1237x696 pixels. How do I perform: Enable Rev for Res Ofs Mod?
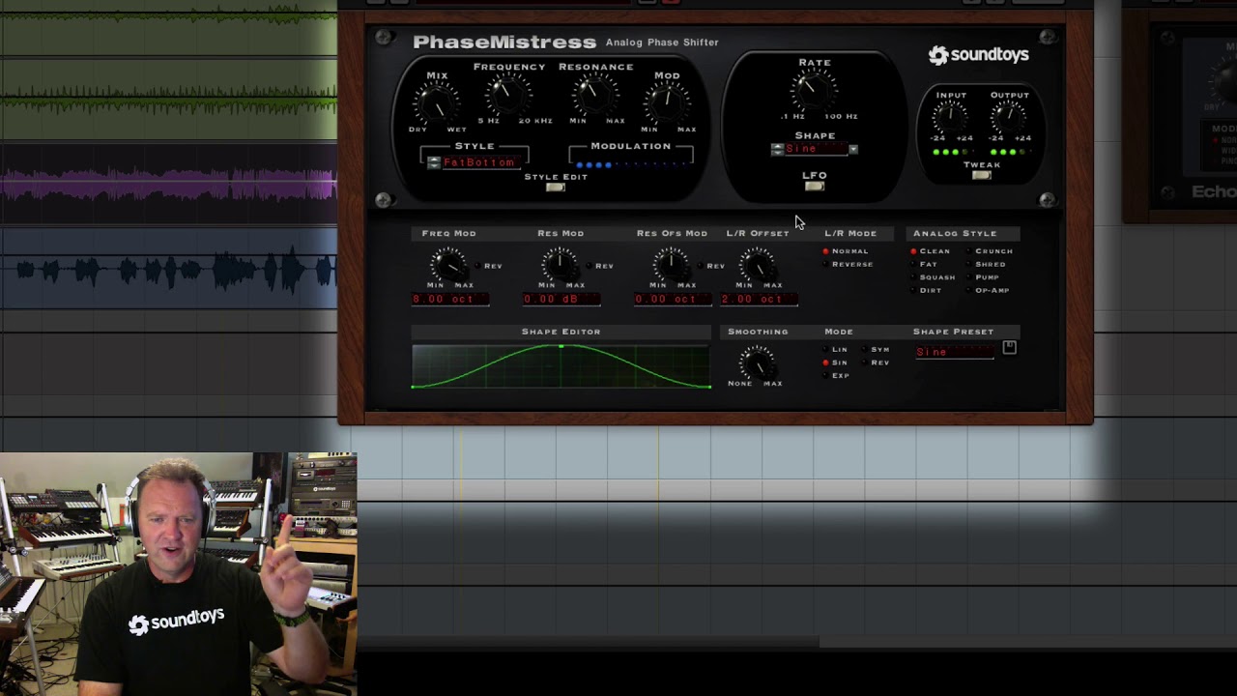(x=713, y=266)
